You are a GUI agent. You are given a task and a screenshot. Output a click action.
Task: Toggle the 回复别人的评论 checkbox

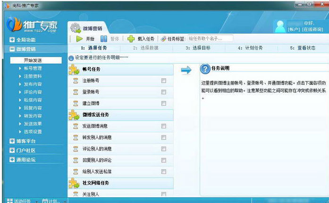164,160
